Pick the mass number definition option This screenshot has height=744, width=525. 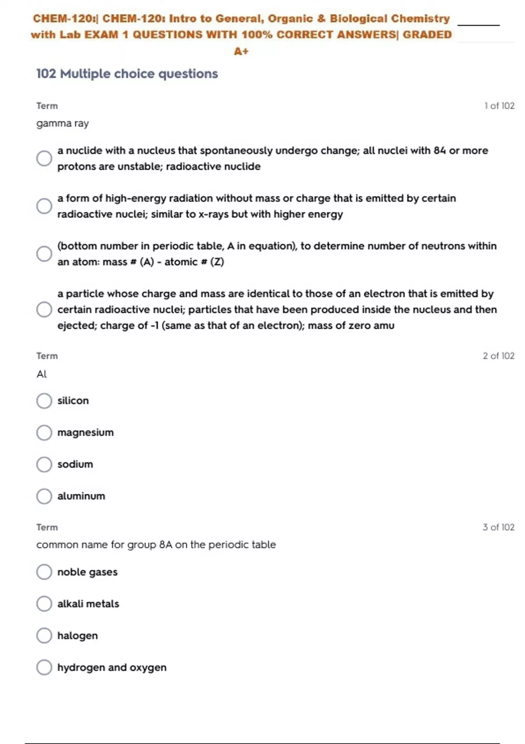44,254
